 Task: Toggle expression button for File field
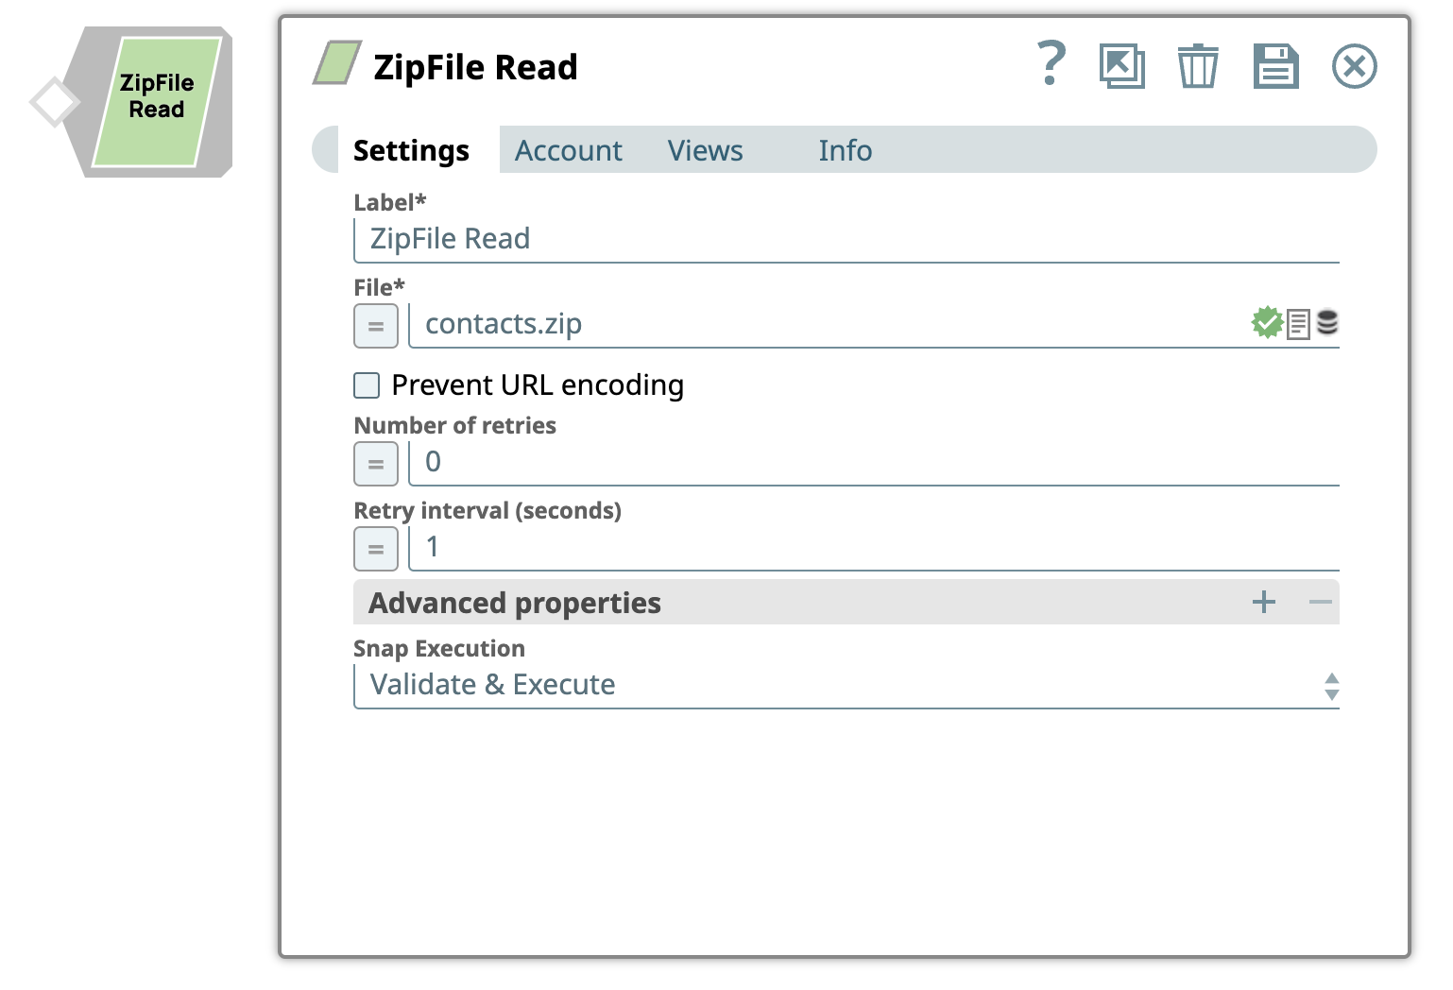375,327
